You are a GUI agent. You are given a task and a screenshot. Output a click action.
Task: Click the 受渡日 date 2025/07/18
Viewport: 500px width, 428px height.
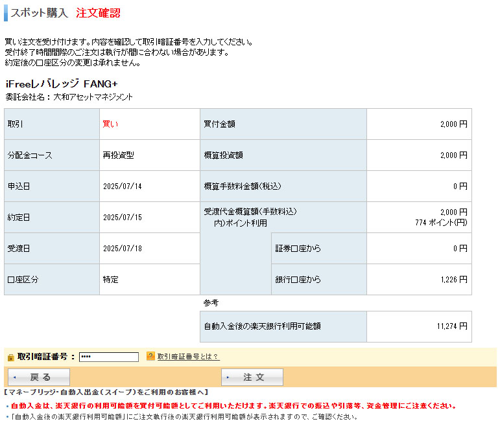click(x=122, y=248)
